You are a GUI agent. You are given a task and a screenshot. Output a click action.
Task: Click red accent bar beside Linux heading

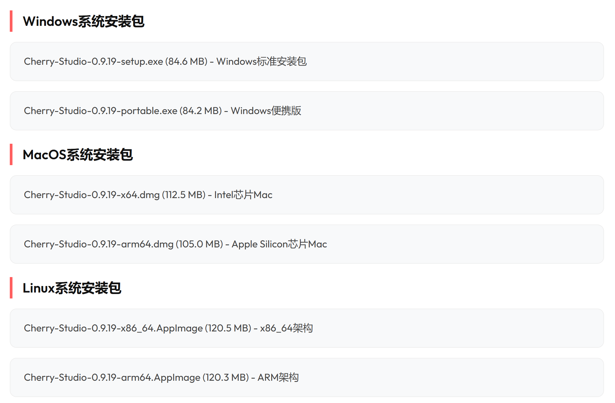11,288
